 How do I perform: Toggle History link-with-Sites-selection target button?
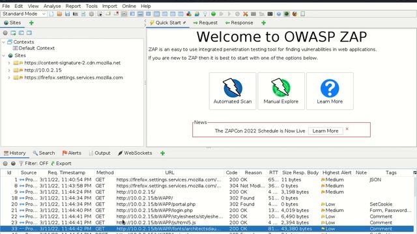tap(13, 163)
